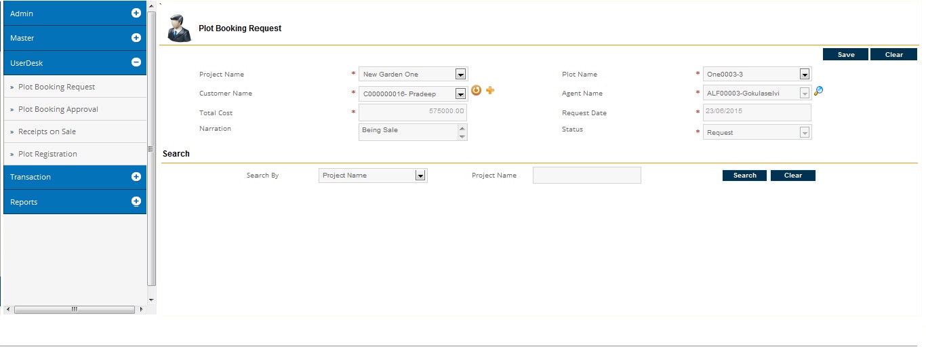The height and width of the screenshot is (347, 926).
Task: Expand the Reports sidebar section
Action: (136, 201)
